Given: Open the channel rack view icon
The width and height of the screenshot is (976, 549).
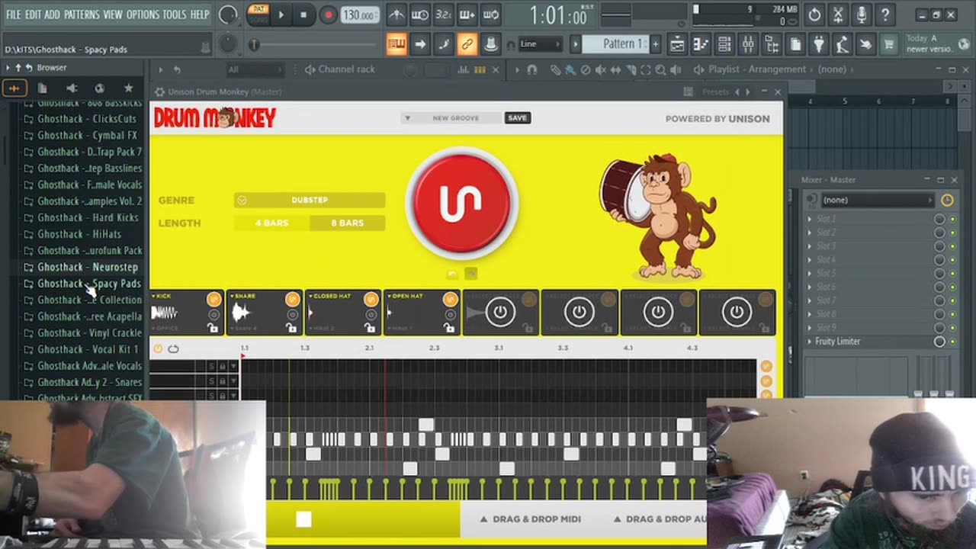Looking at the screenshot, I should tap(724, 44).
